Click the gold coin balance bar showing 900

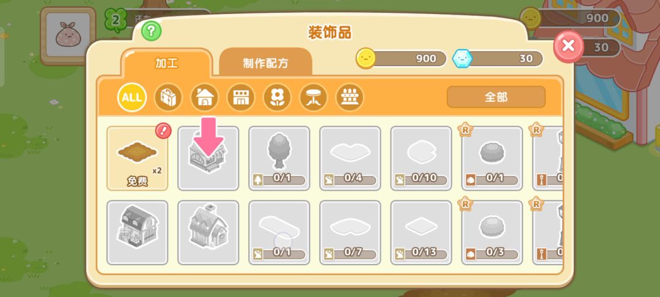(x=402, y=59)
